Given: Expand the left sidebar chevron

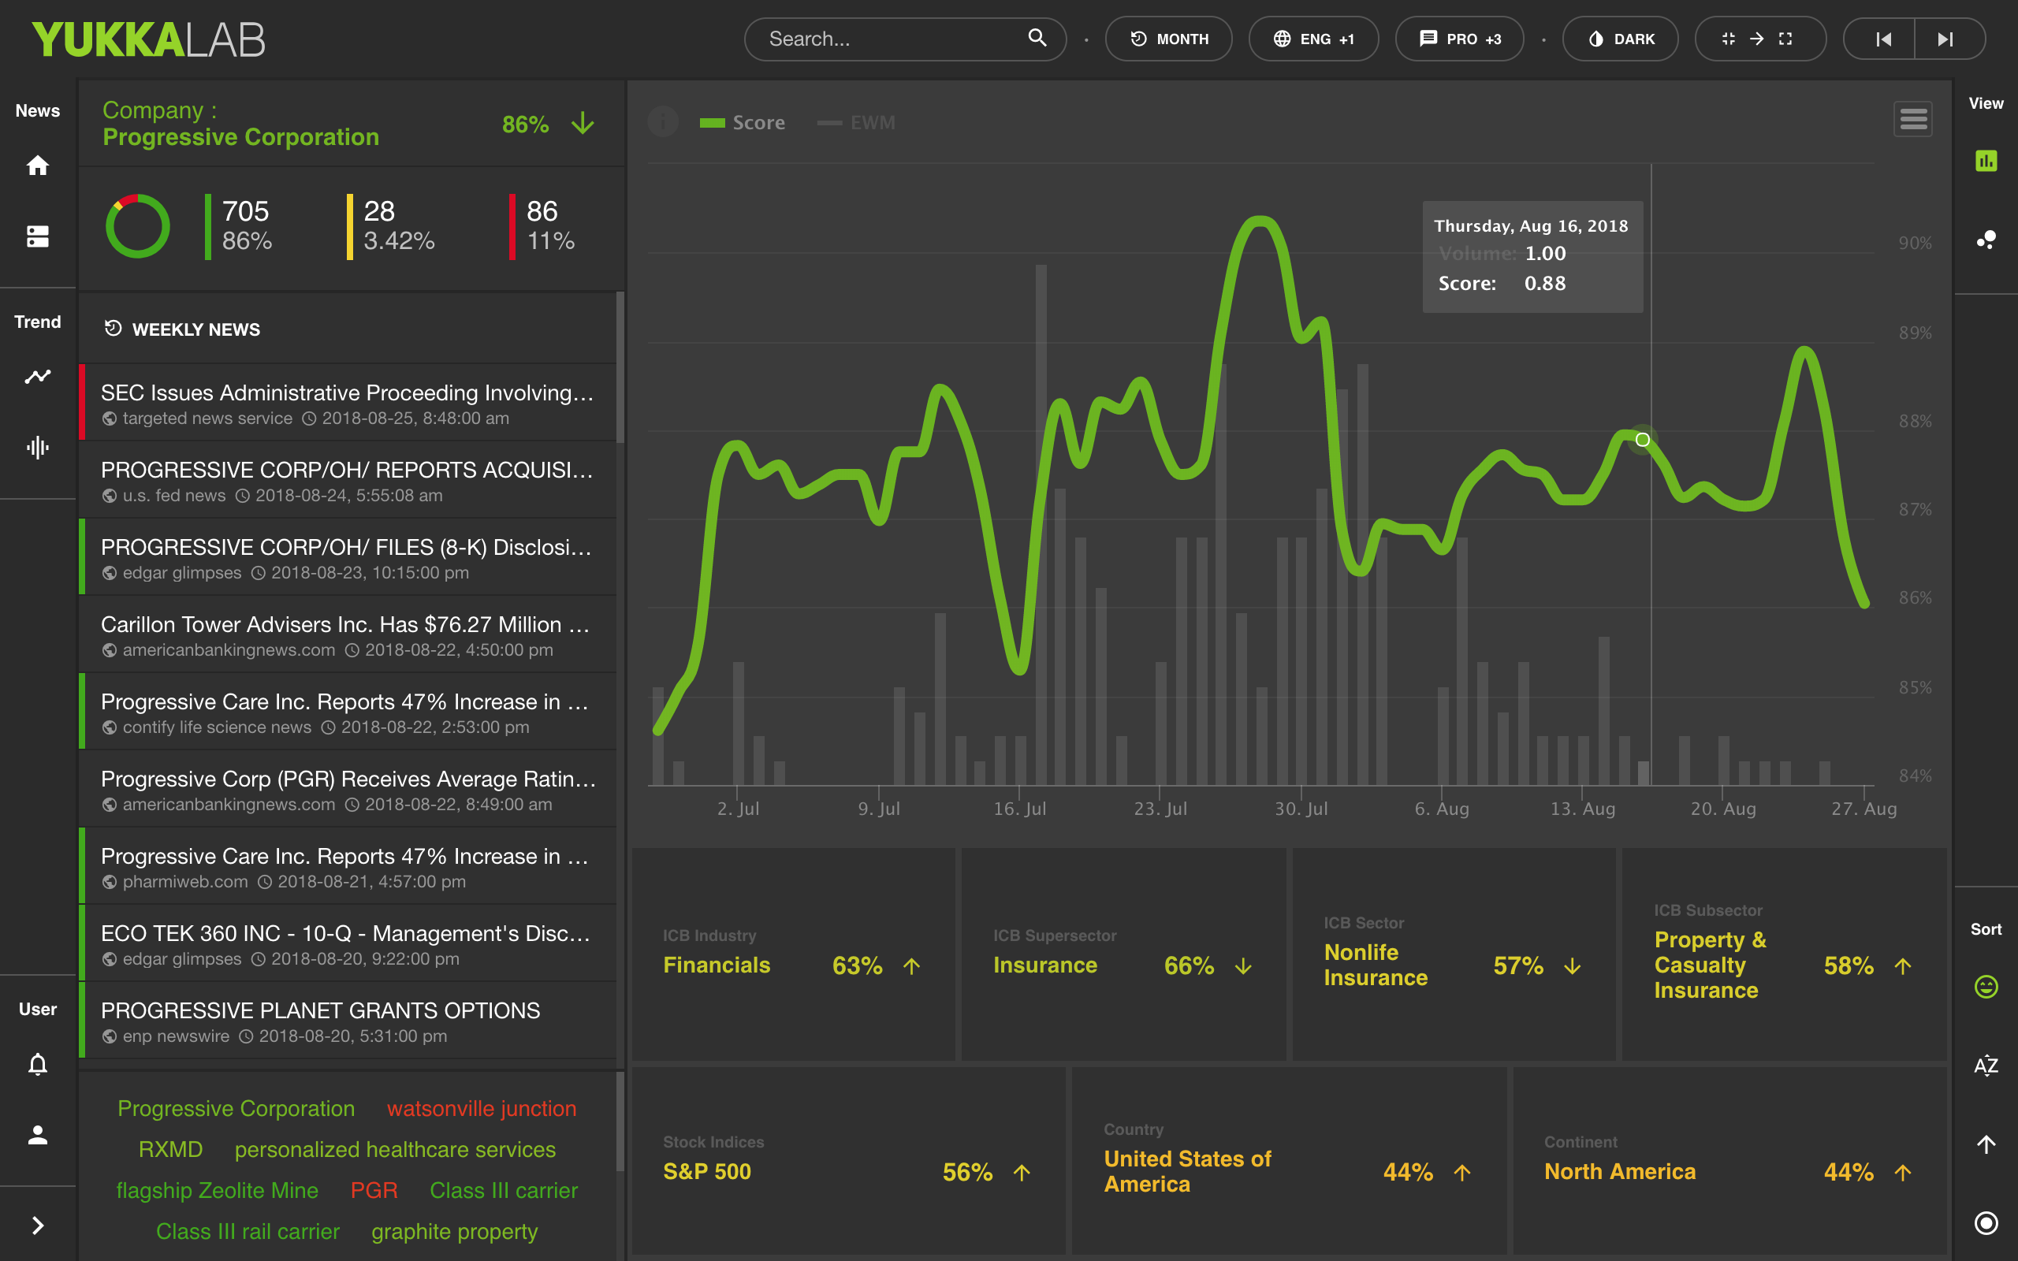Looking at the screenshot, I should point(38,1225).
